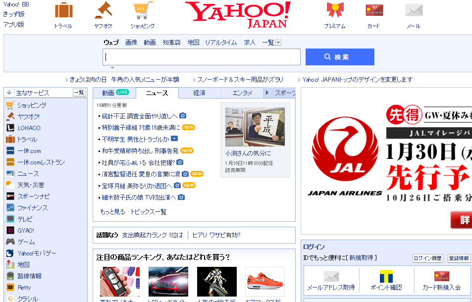
Task: Click the T-point icon above ポイント確認
Action: 386,276
